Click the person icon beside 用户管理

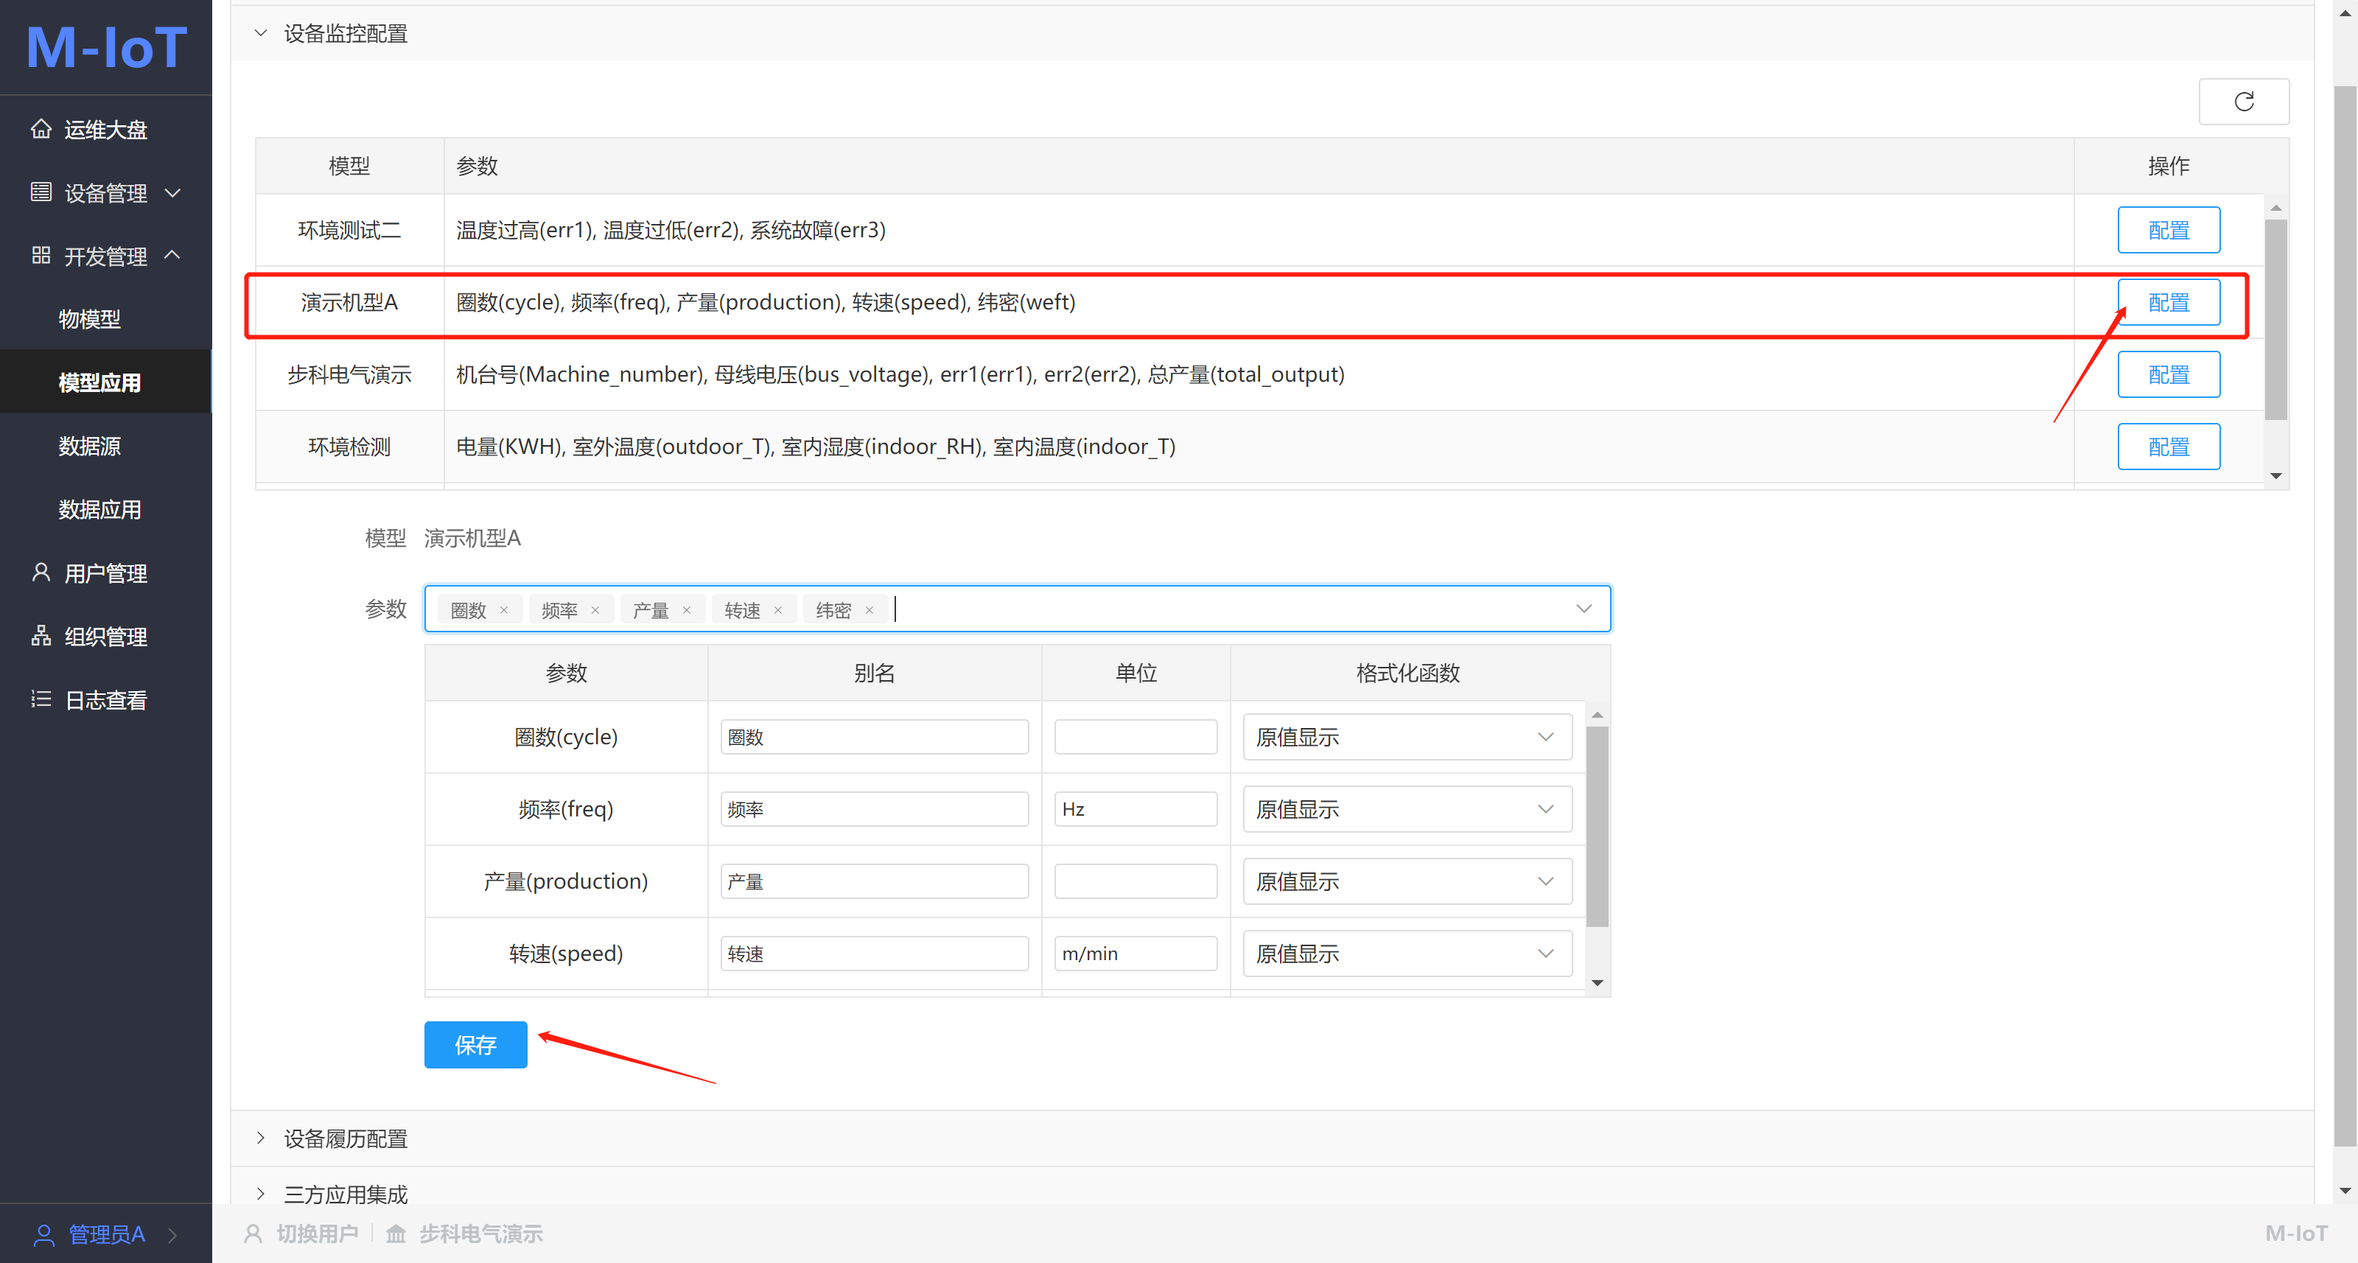tap(41, 573)
